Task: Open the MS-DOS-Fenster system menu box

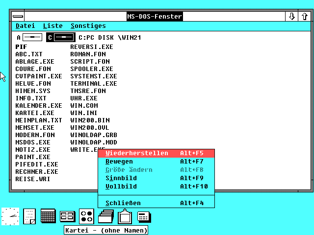Action: (18, 16)
